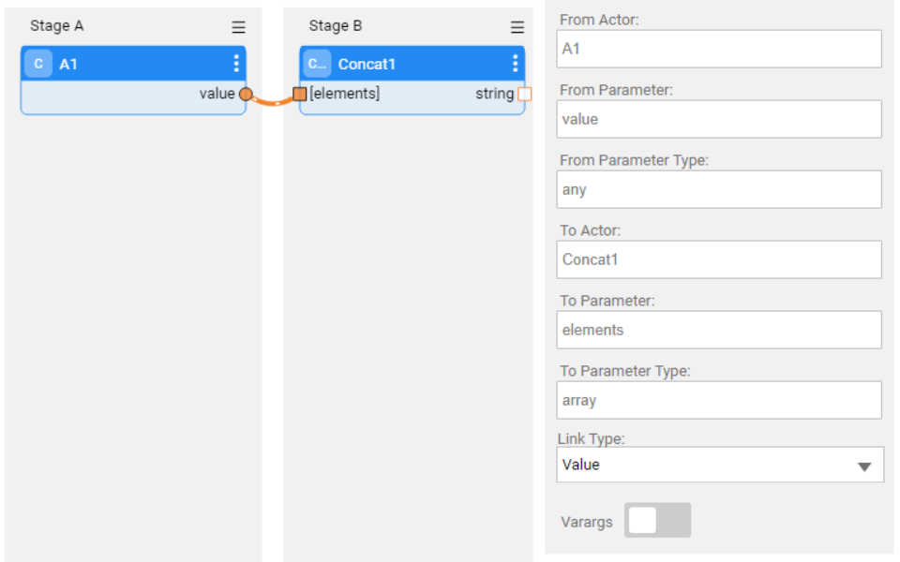Click the From Actor input field
The height and width of the screenshot is (562, 900).
coord(720,49)
